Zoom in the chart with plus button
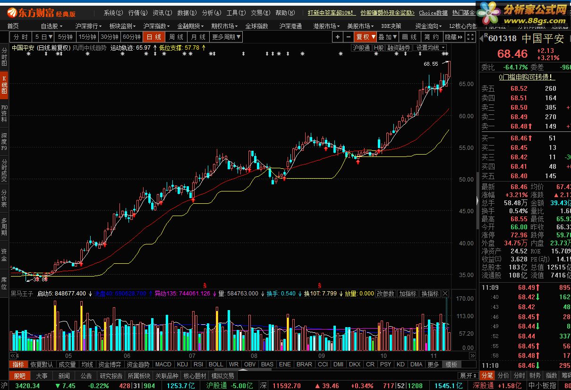571x390 pixels. point(338,37)
